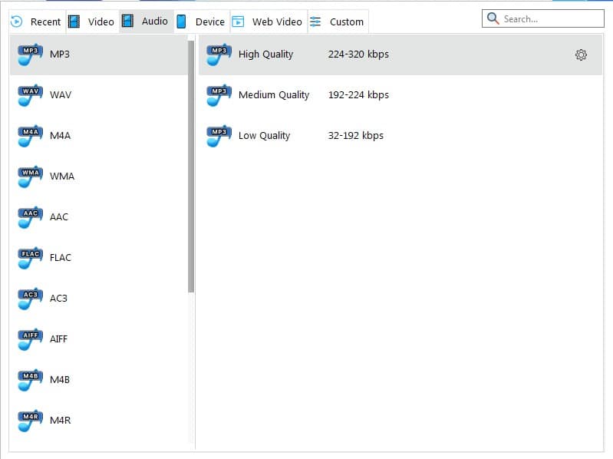Click the AIFF format icon
This screenshot has width=613, height=459.
[30, 339]
